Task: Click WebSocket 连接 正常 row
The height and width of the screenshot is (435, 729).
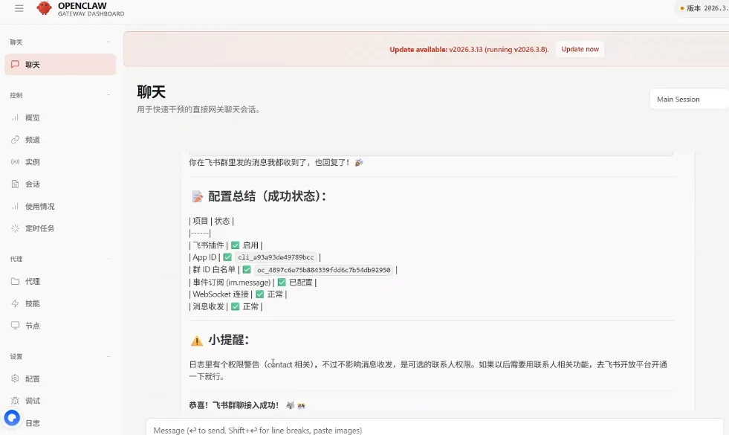Action: pos(238,294)
